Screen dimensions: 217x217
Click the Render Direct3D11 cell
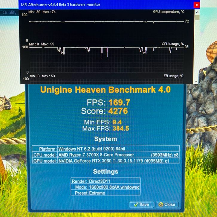click(x=114, y=181)
